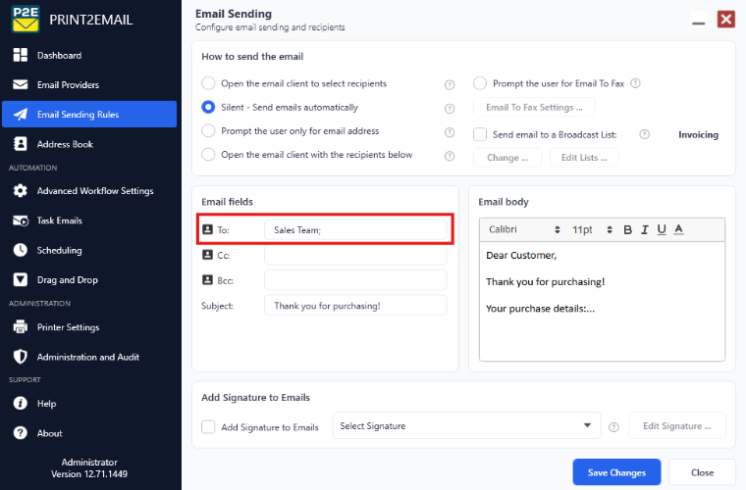Show help for Email To Fax prompt

point(635,83)
